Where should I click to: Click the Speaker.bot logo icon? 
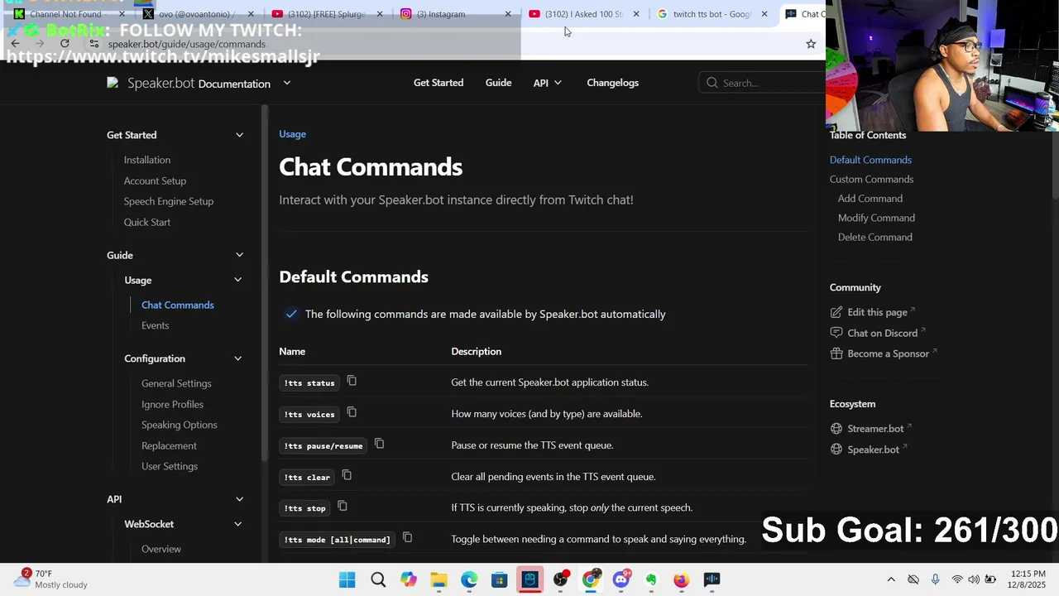pyautogui.click(x=113, y=83)
